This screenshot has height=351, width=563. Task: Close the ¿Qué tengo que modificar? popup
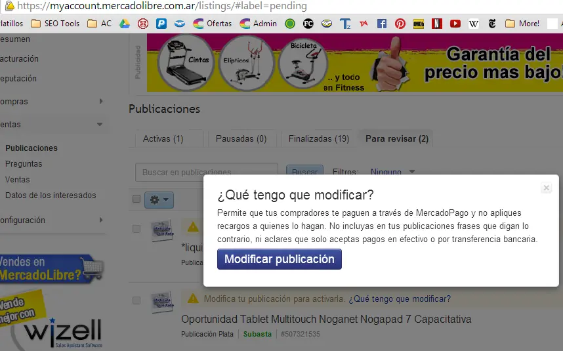pos(546,188)
